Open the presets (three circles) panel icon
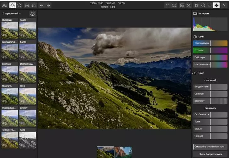 pyautogui.click(x=12, y=5)
